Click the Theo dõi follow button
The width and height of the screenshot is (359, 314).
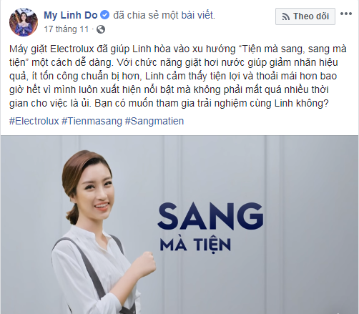pos(305,16)
